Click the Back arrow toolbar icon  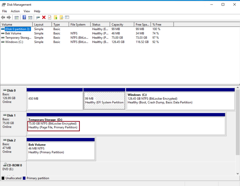point(3,17)
